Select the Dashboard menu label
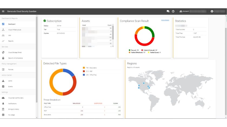 click(x=12, y=24)
